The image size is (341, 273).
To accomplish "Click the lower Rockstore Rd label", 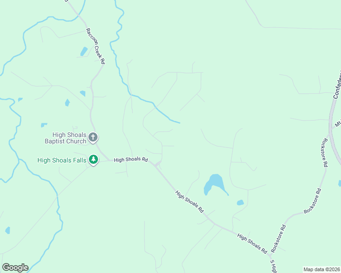I will click(x=279, y=238).
